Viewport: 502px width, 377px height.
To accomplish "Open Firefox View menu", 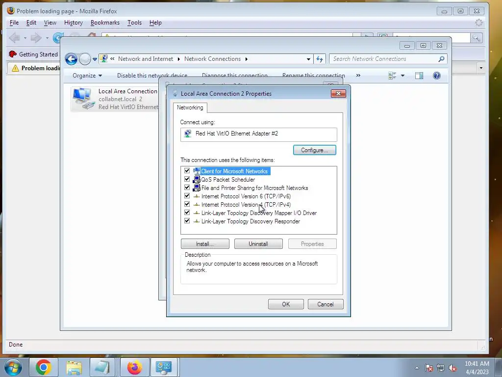I will point(50,23).
